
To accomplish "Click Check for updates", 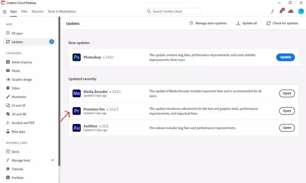I will pyautogui.click(x=282, y=23).
